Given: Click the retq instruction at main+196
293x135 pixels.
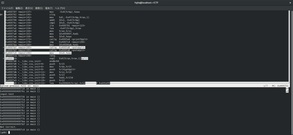Looking at the screenshot, I should [x=52, y=56].
